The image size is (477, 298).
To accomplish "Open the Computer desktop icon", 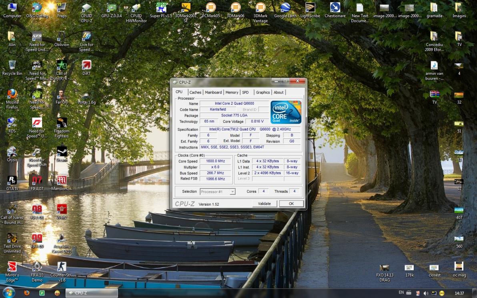I will [12, 10].
